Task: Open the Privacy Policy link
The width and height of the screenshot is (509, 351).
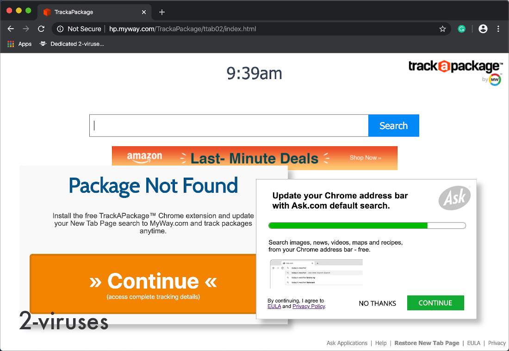Action: [x=309, y=306]
